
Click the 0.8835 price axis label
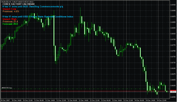point(173,28)
